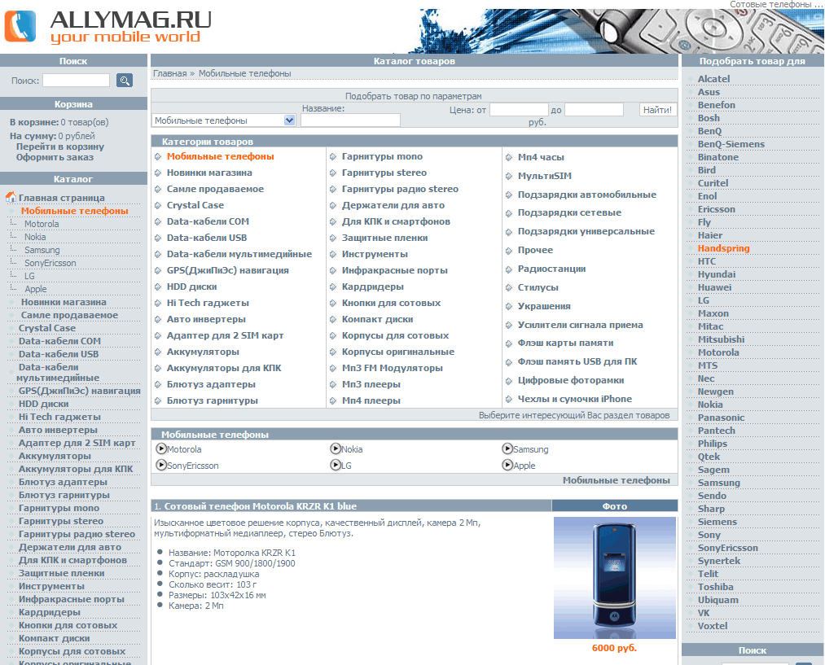Click the search magnifier icon button

click(x=124, y=81)
